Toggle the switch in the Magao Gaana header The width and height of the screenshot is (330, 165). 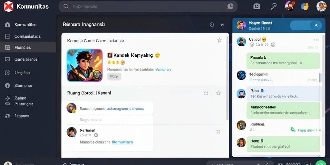[x=306, y=25]
